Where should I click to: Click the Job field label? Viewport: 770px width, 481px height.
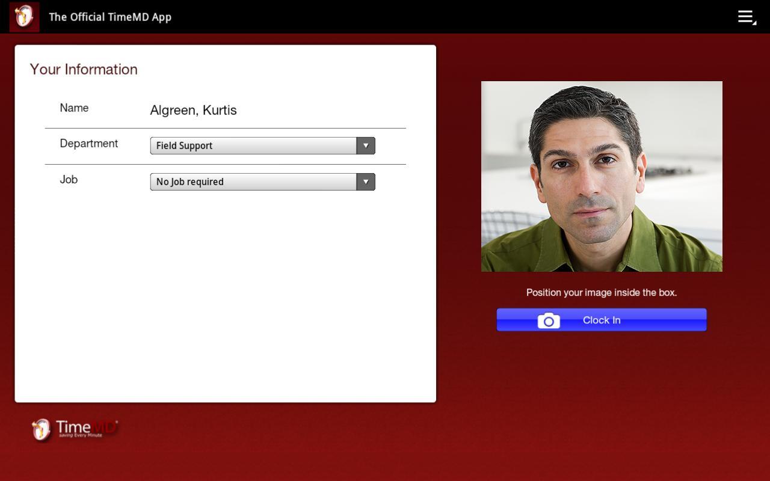click(x=69, y=180)
